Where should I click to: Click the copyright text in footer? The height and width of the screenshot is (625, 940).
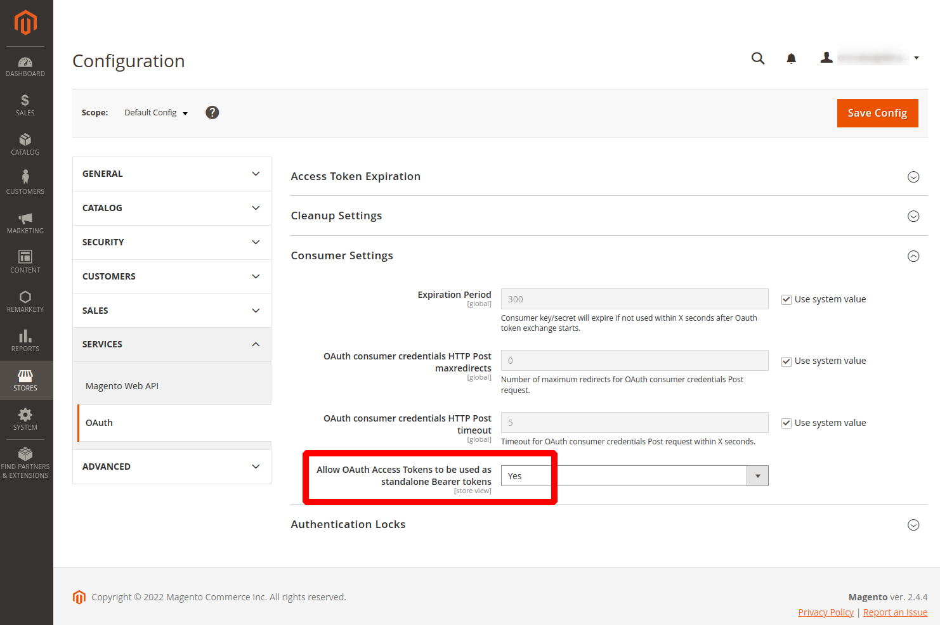(x=219, y=597)
